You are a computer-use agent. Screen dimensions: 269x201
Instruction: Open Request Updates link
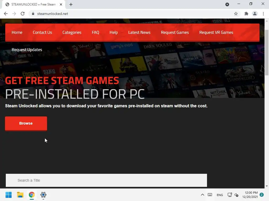pos(27,50)
